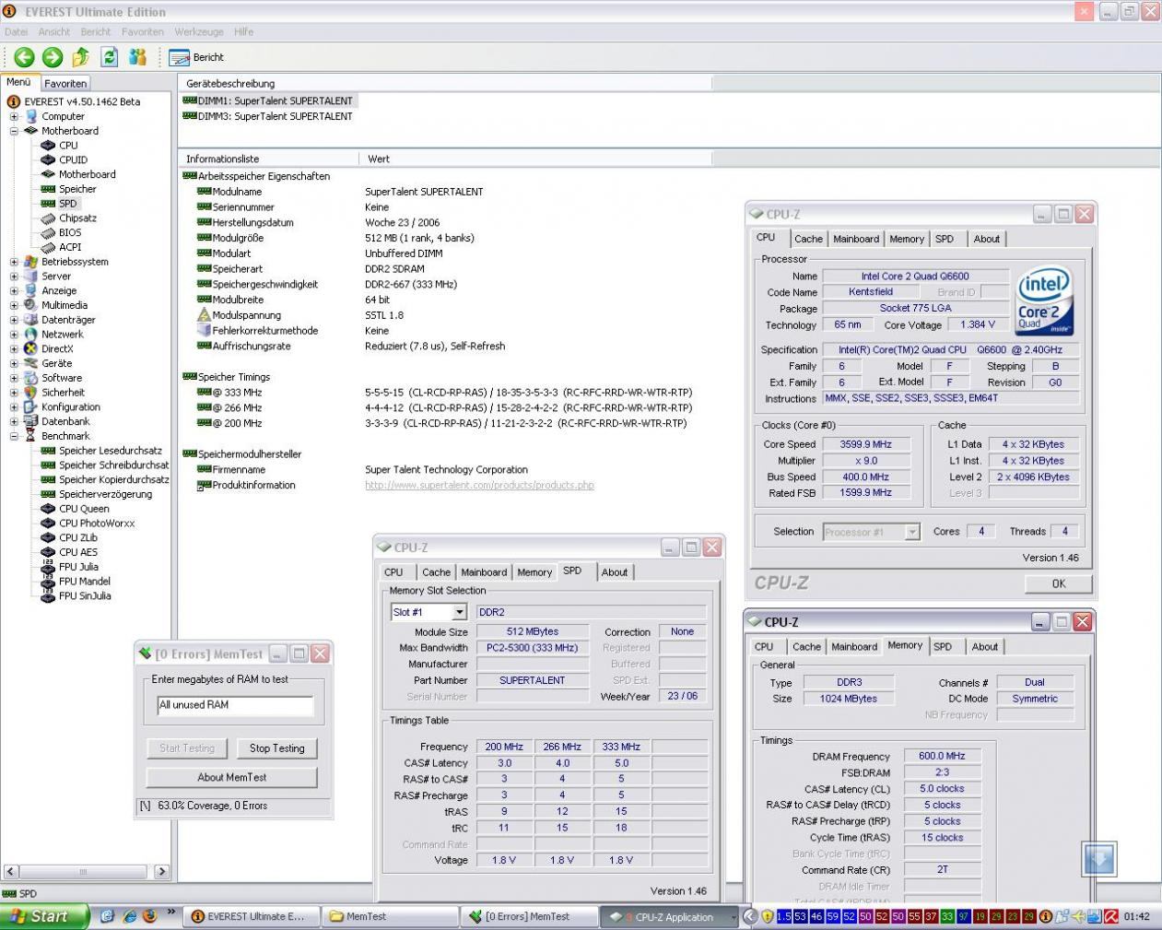
Task: Click the Informationsliste column header
Action: click(x=268, y=159)
